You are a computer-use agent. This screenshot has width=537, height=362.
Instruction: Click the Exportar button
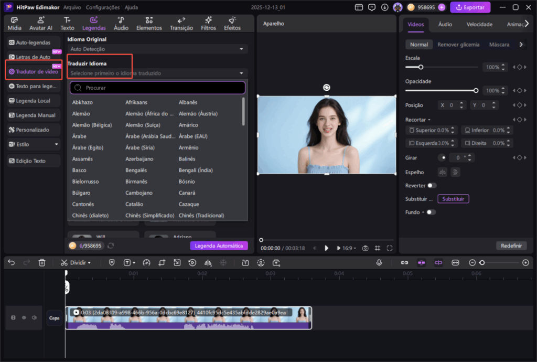click(x=470, y=7)
